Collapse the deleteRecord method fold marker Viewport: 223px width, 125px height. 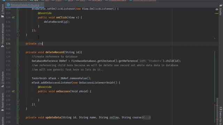pos(18,52)
